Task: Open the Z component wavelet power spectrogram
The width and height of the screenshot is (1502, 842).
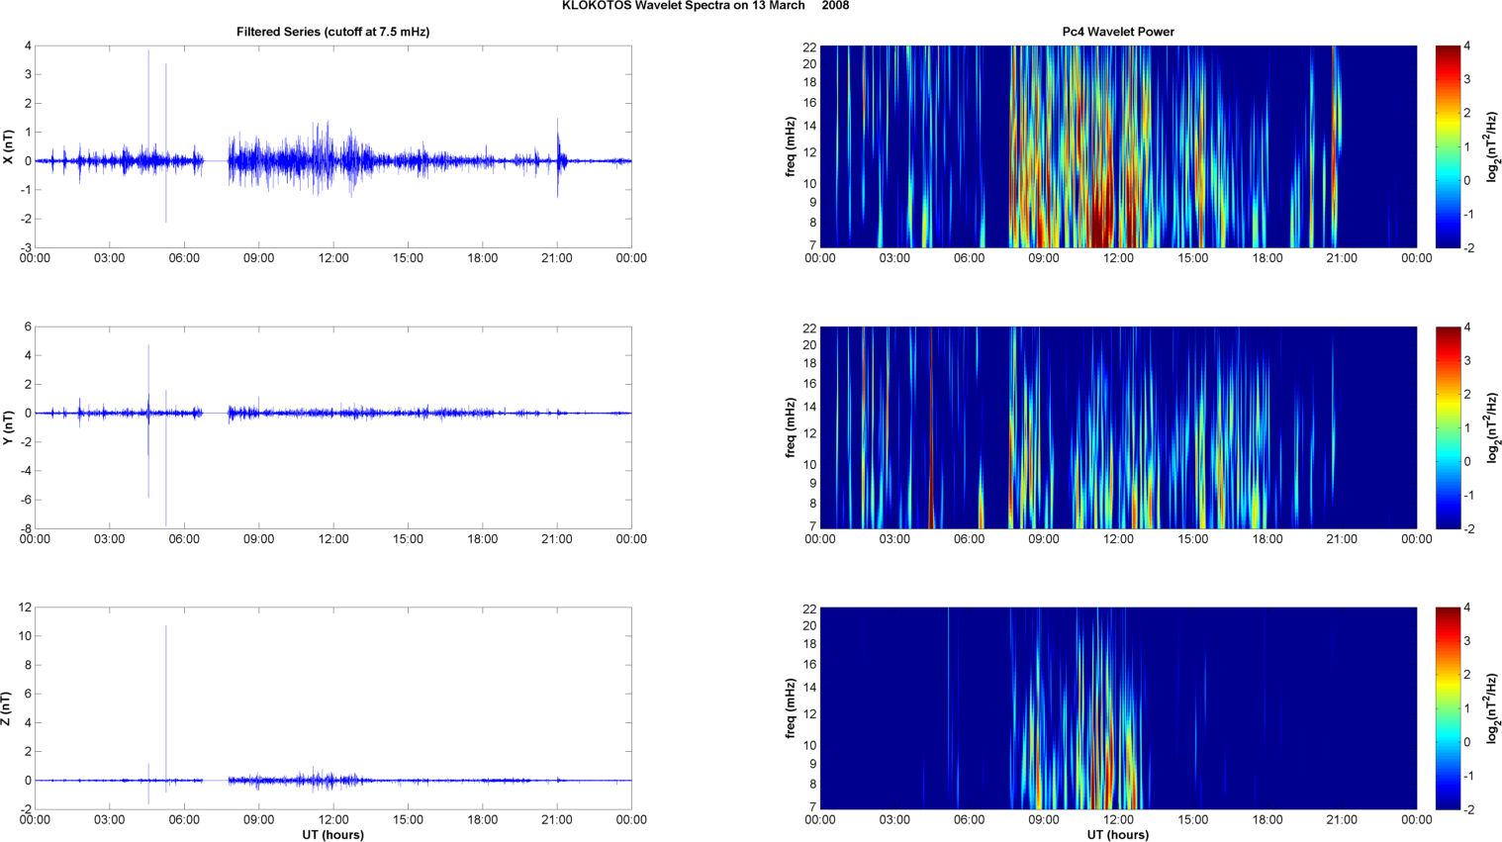Action: click(x=1118, y=708)
